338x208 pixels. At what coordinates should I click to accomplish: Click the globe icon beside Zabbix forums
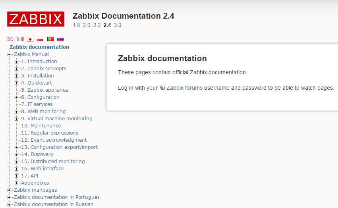(x=162, y=88)
